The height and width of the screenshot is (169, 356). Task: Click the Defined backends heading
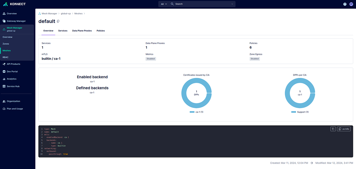(92, 88)
